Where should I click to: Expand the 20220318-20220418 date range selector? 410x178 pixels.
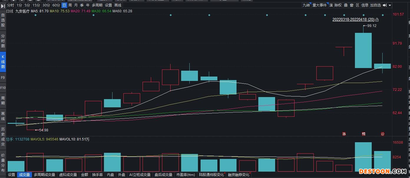[x=353, y=20]
